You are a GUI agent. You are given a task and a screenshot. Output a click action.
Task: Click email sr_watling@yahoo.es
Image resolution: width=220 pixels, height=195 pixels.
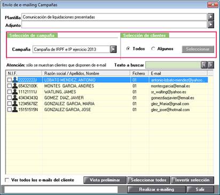(x=168, y=92)
